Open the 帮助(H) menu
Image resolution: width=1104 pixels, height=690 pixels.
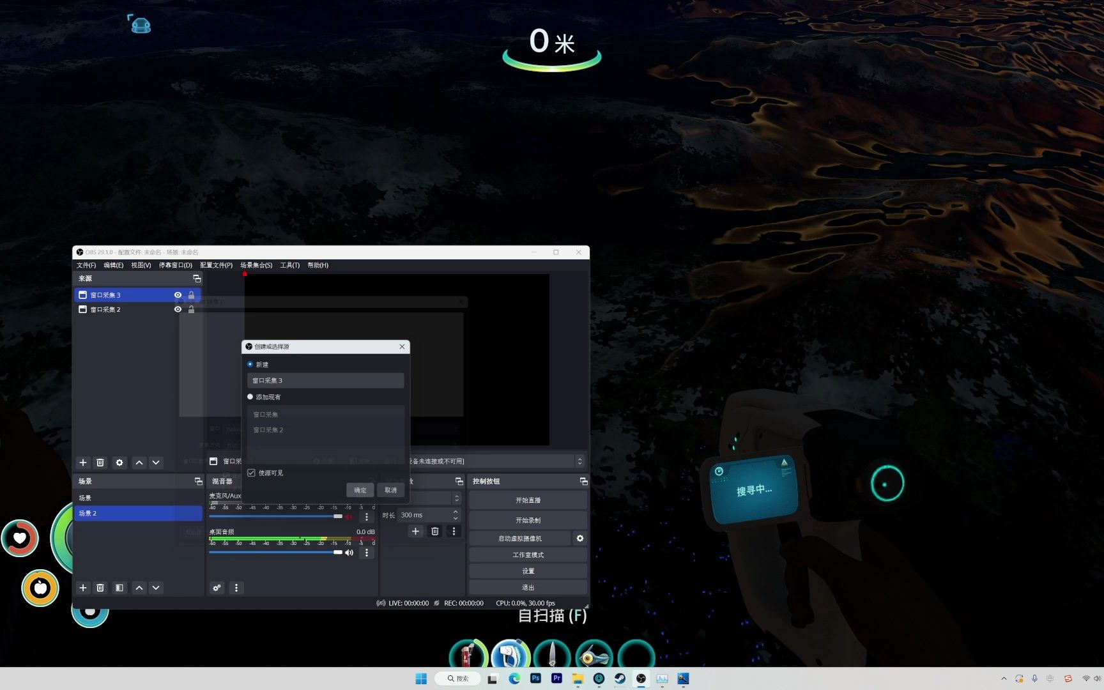point(318,265)
